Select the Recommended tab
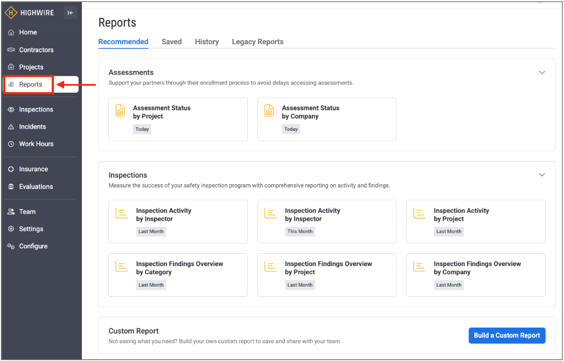 tap(123, 41)
